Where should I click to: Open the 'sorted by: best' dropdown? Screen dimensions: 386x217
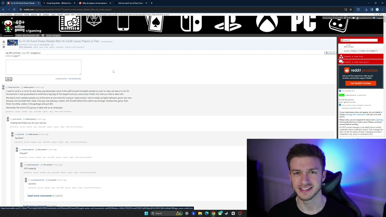pyautogui.click(x=17, y=56)
